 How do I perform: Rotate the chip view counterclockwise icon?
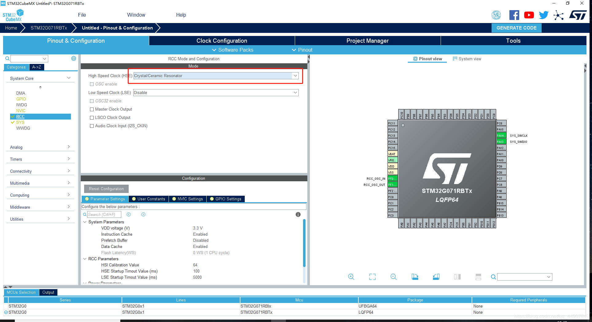point(436,277)
